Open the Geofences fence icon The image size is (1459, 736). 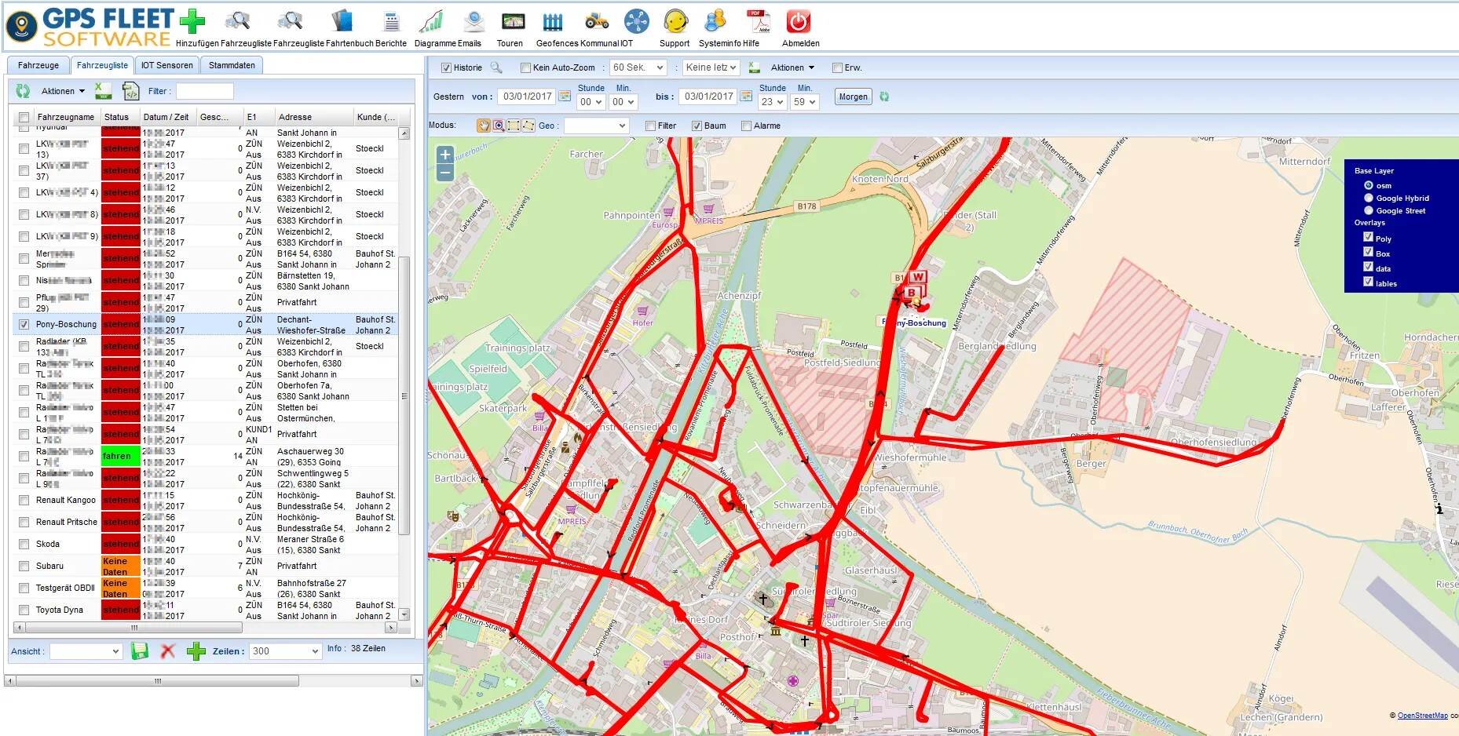(x=553, y=21)
